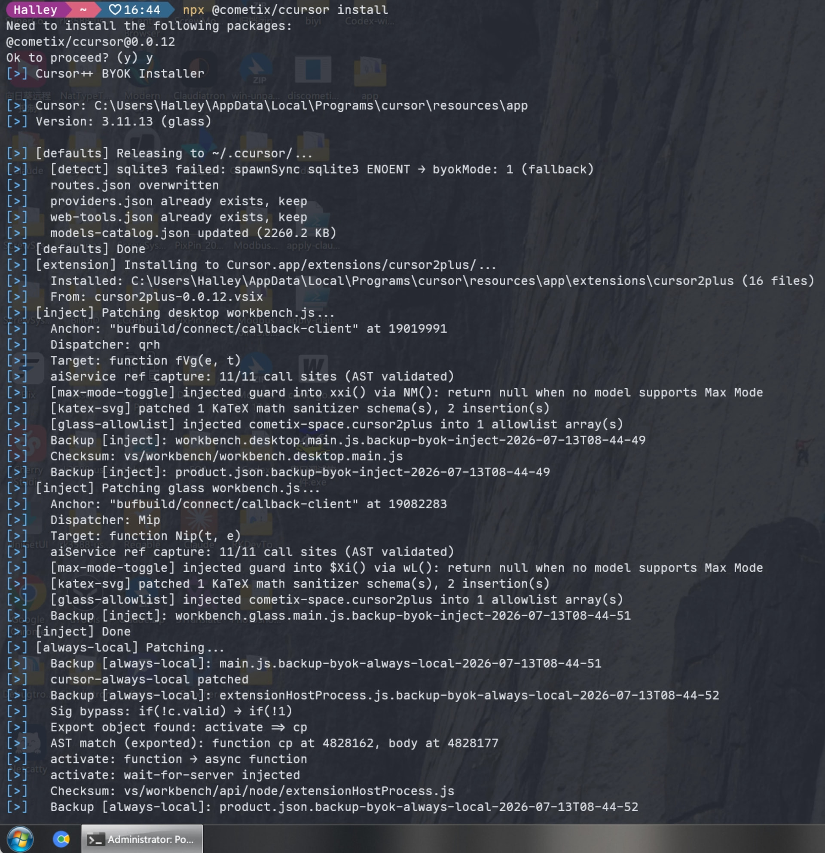Click the 'Need to install the following packages:' line
Viewport: 825px width, 853px height.
(149, 26)
